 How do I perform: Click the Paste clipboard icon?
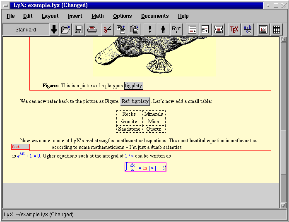coord(134,30)
